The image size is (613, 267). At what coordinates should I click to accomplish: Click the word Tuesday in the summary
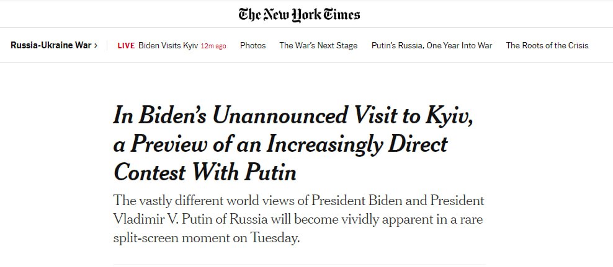pos(270,238)
